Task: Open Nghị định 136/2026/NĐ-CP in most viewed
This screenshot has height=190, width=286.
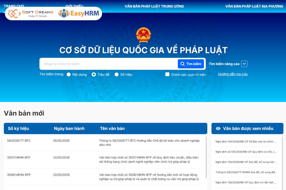Action: 246,162
